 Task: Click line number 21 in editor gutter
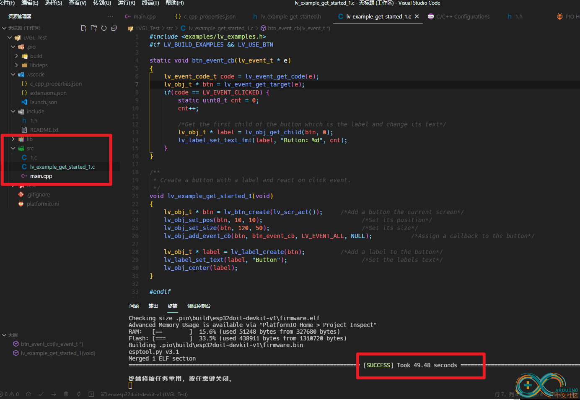pyautogui.click(x=135, y=196)
